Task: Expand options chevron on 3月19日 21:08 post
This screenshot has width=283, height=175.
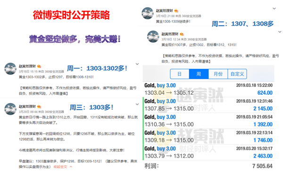Action: [274, 9]
